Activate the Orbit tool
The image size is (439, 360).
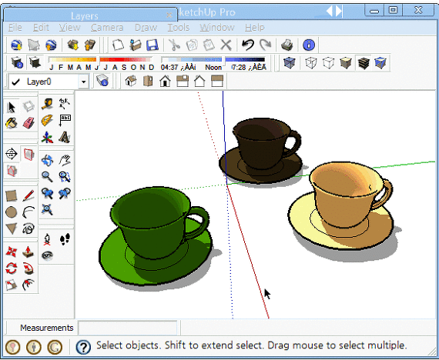(x=47, y=160)
